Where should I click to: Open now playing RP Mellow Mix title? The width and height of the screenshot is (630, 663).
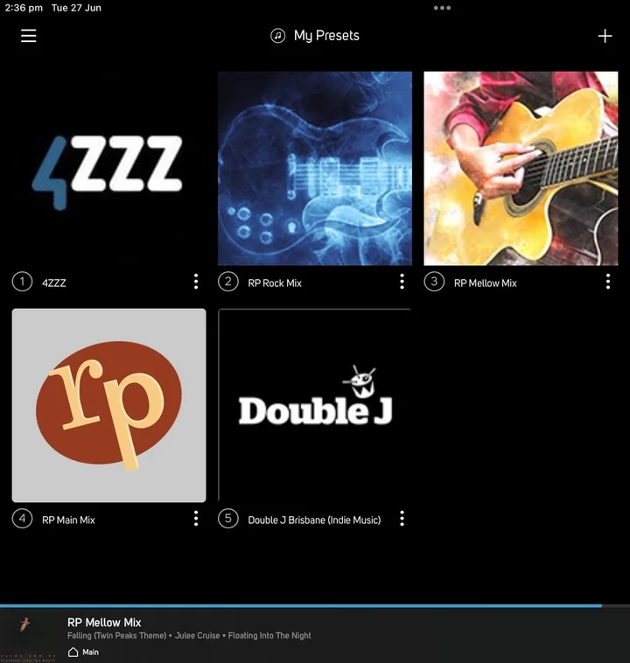[104, 622]
